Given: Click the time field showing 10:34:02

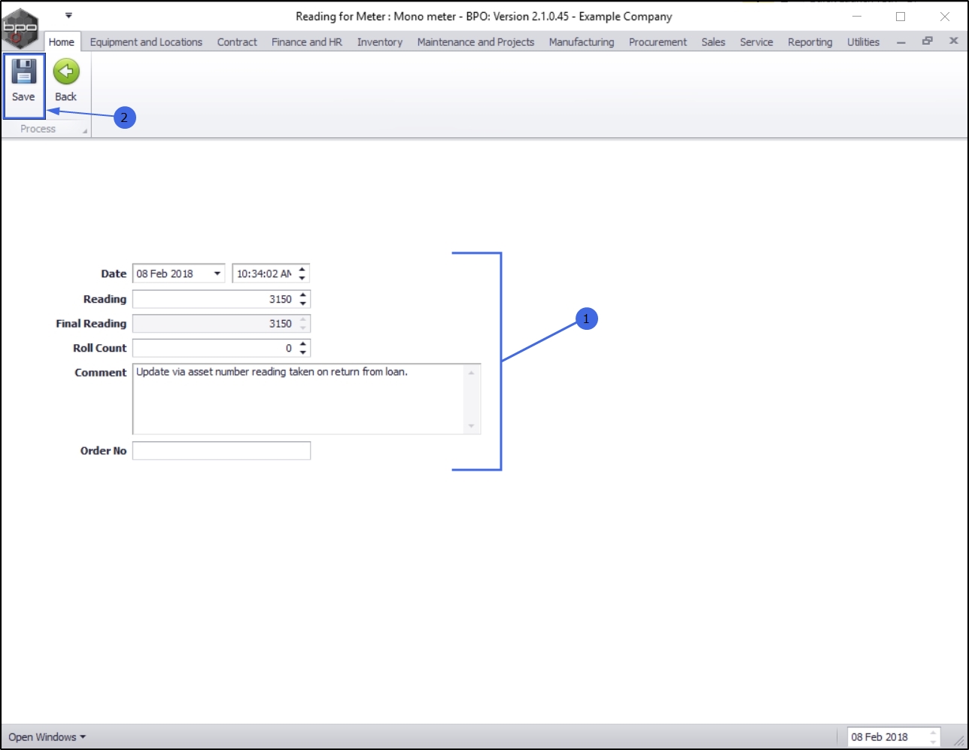Looking at the screenshot, I should click(x=264, y=273).
